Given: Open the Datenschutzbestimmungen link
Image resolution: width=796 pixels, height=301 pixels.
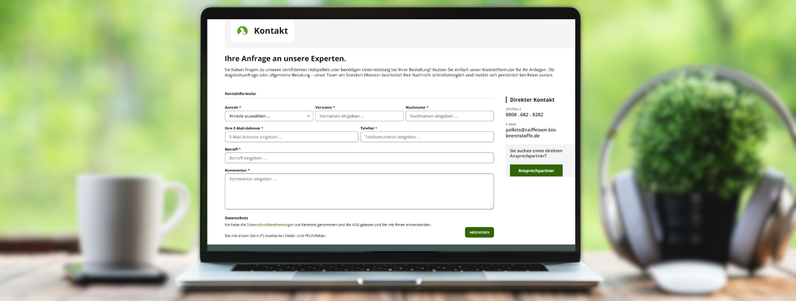Looking at the screenshot, I should pos(270,225).
